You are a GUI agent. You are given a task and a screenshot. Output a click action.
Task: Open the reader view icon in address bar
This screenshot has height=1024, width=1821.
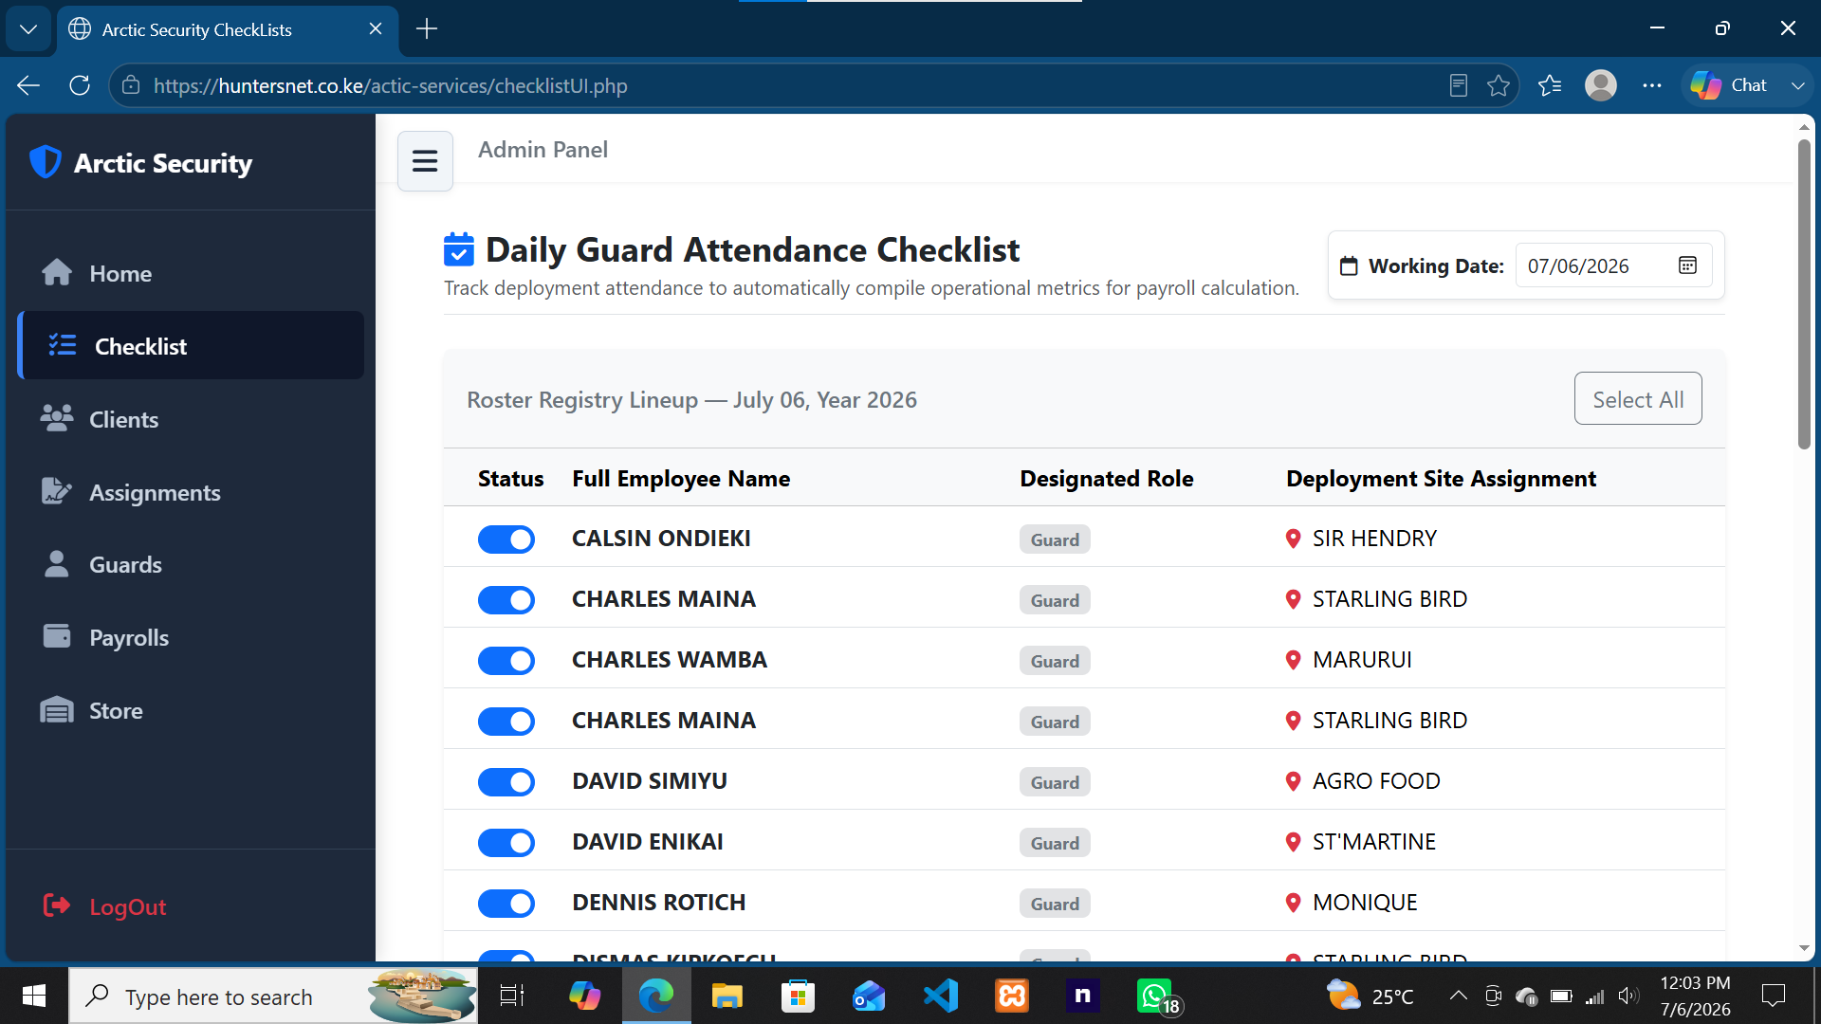pos(1459,85)
